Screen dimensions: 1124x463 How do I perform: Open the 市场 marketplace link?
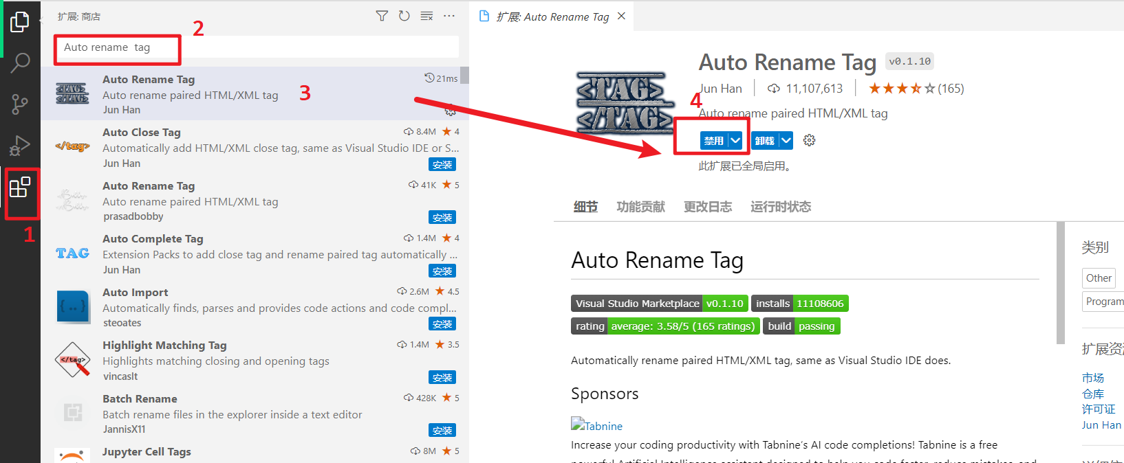(x=1092, y=378)
